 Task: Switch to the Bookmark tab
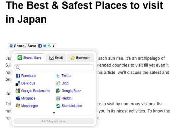click(80, 58)
